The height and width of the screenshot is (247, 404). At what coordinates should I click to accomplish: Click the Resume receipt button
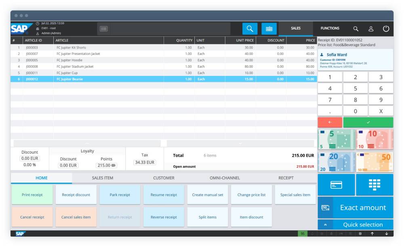[x=164, y=195]
